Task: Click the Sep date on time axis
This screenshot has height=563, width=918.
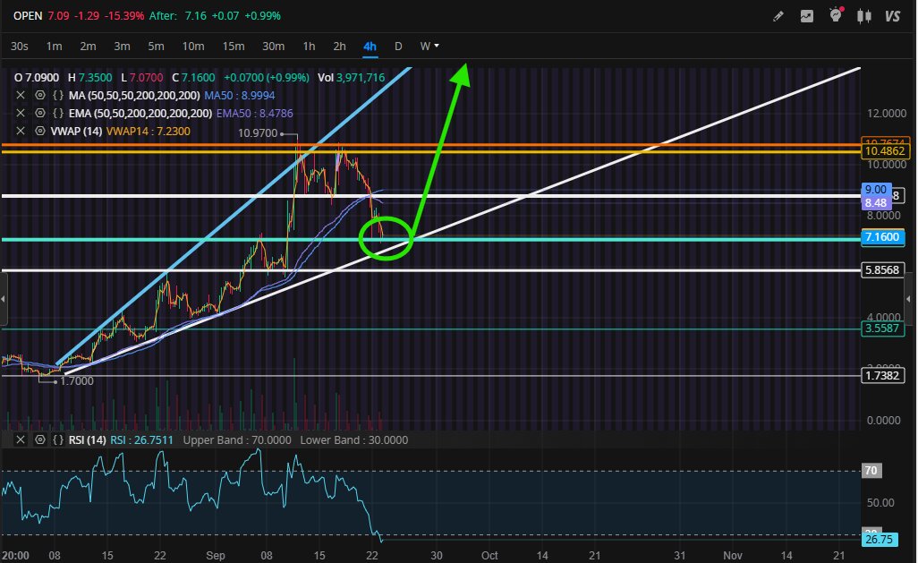Action: (x=216, y=555)
